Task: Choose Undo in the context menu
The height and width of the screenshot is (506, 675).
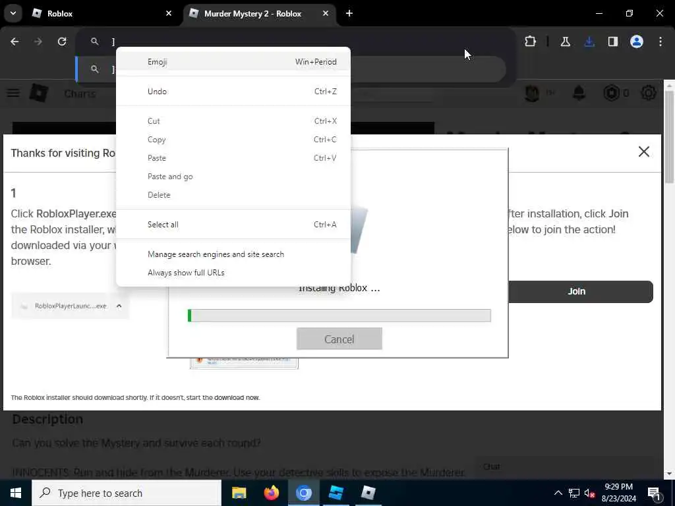Action: pyautogui.click(x=233, y=91)
